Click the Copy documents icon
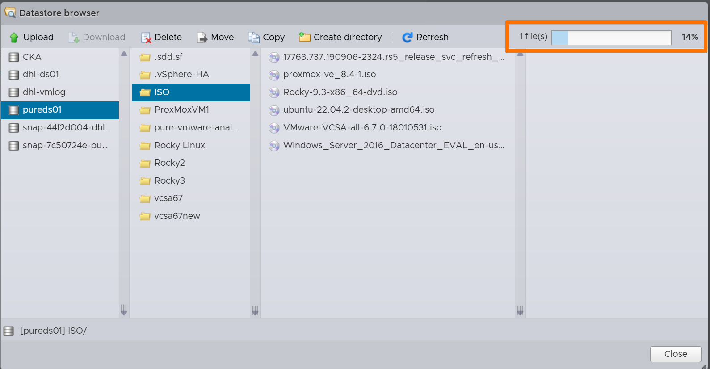 pos(254,38)
